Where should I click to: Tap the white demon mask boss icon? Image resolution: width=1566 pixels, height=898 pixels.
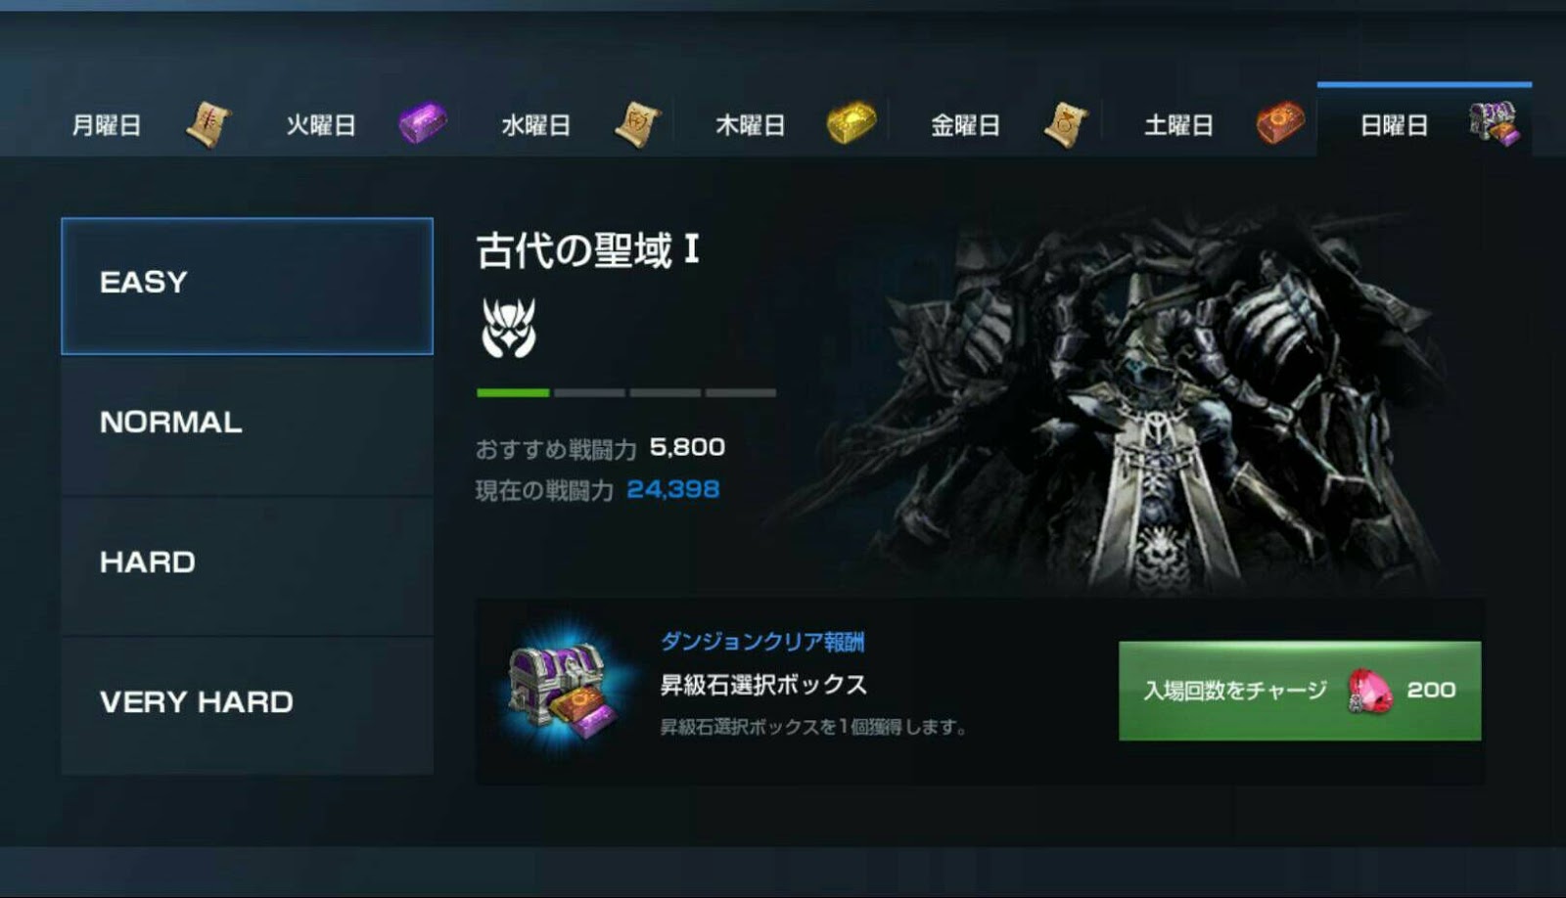click(509, 328)
